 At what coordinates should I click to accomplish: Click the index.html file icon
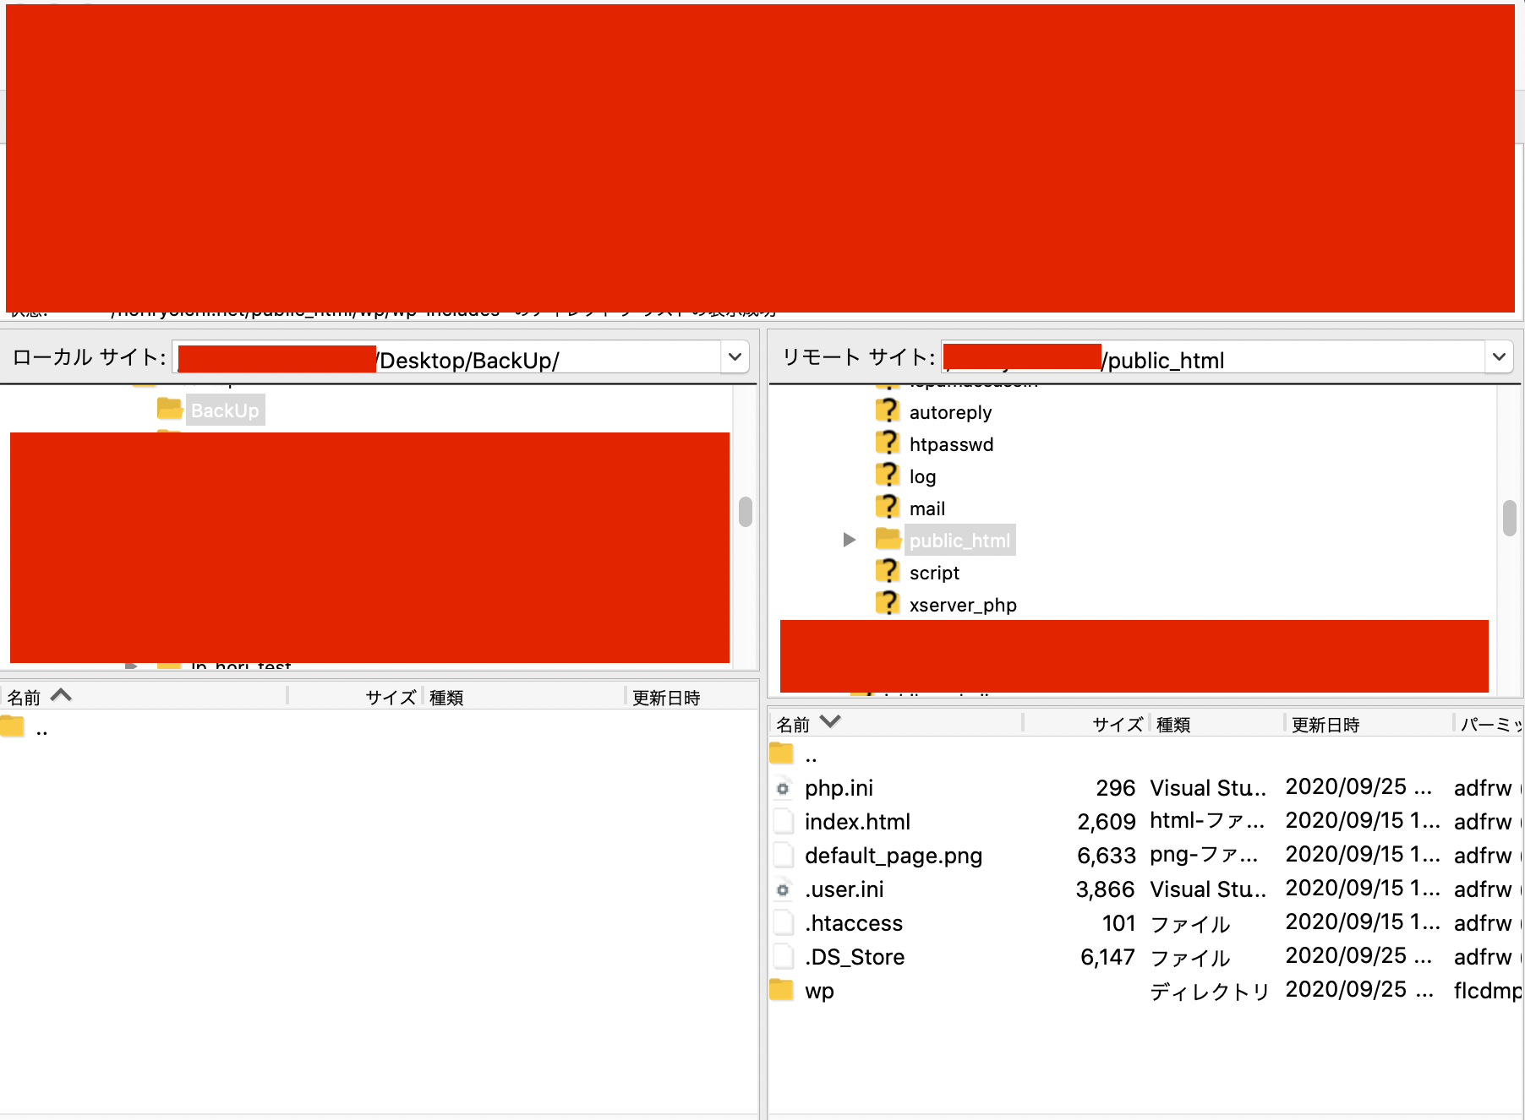tap(784, 821)
